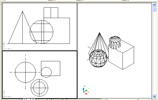The width and height of the screenshot is (158, 100).
Task: Select the wireframe cone apex in isometric view
Action: coord(99,33)
